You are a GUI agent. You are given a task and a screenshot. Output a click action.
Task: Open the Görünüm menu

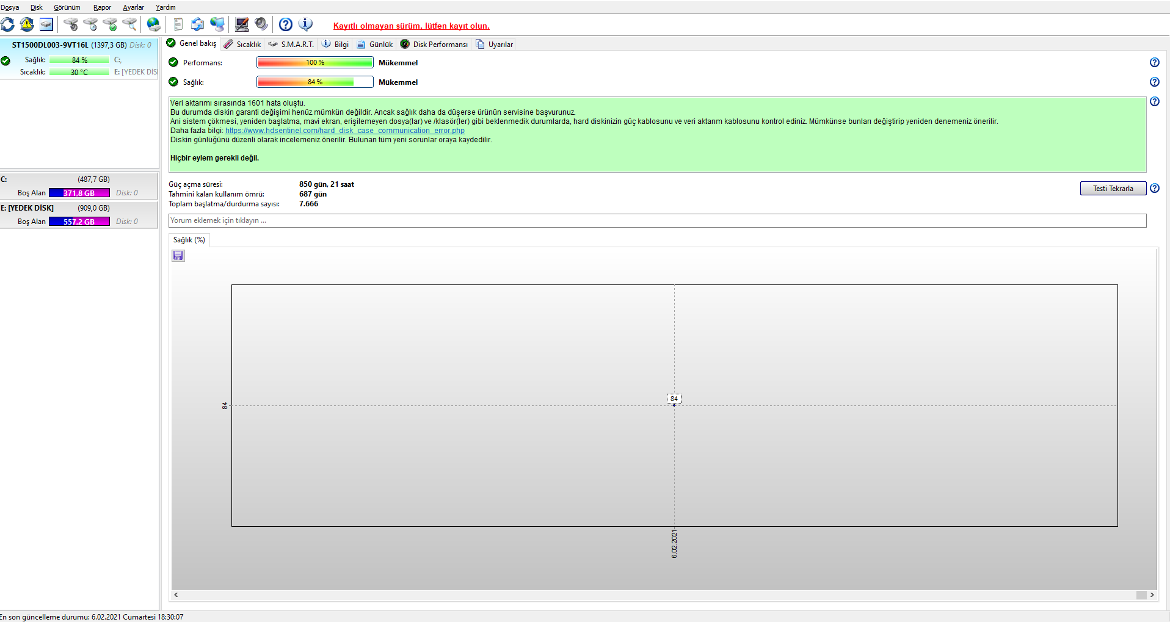pos(67,7)
